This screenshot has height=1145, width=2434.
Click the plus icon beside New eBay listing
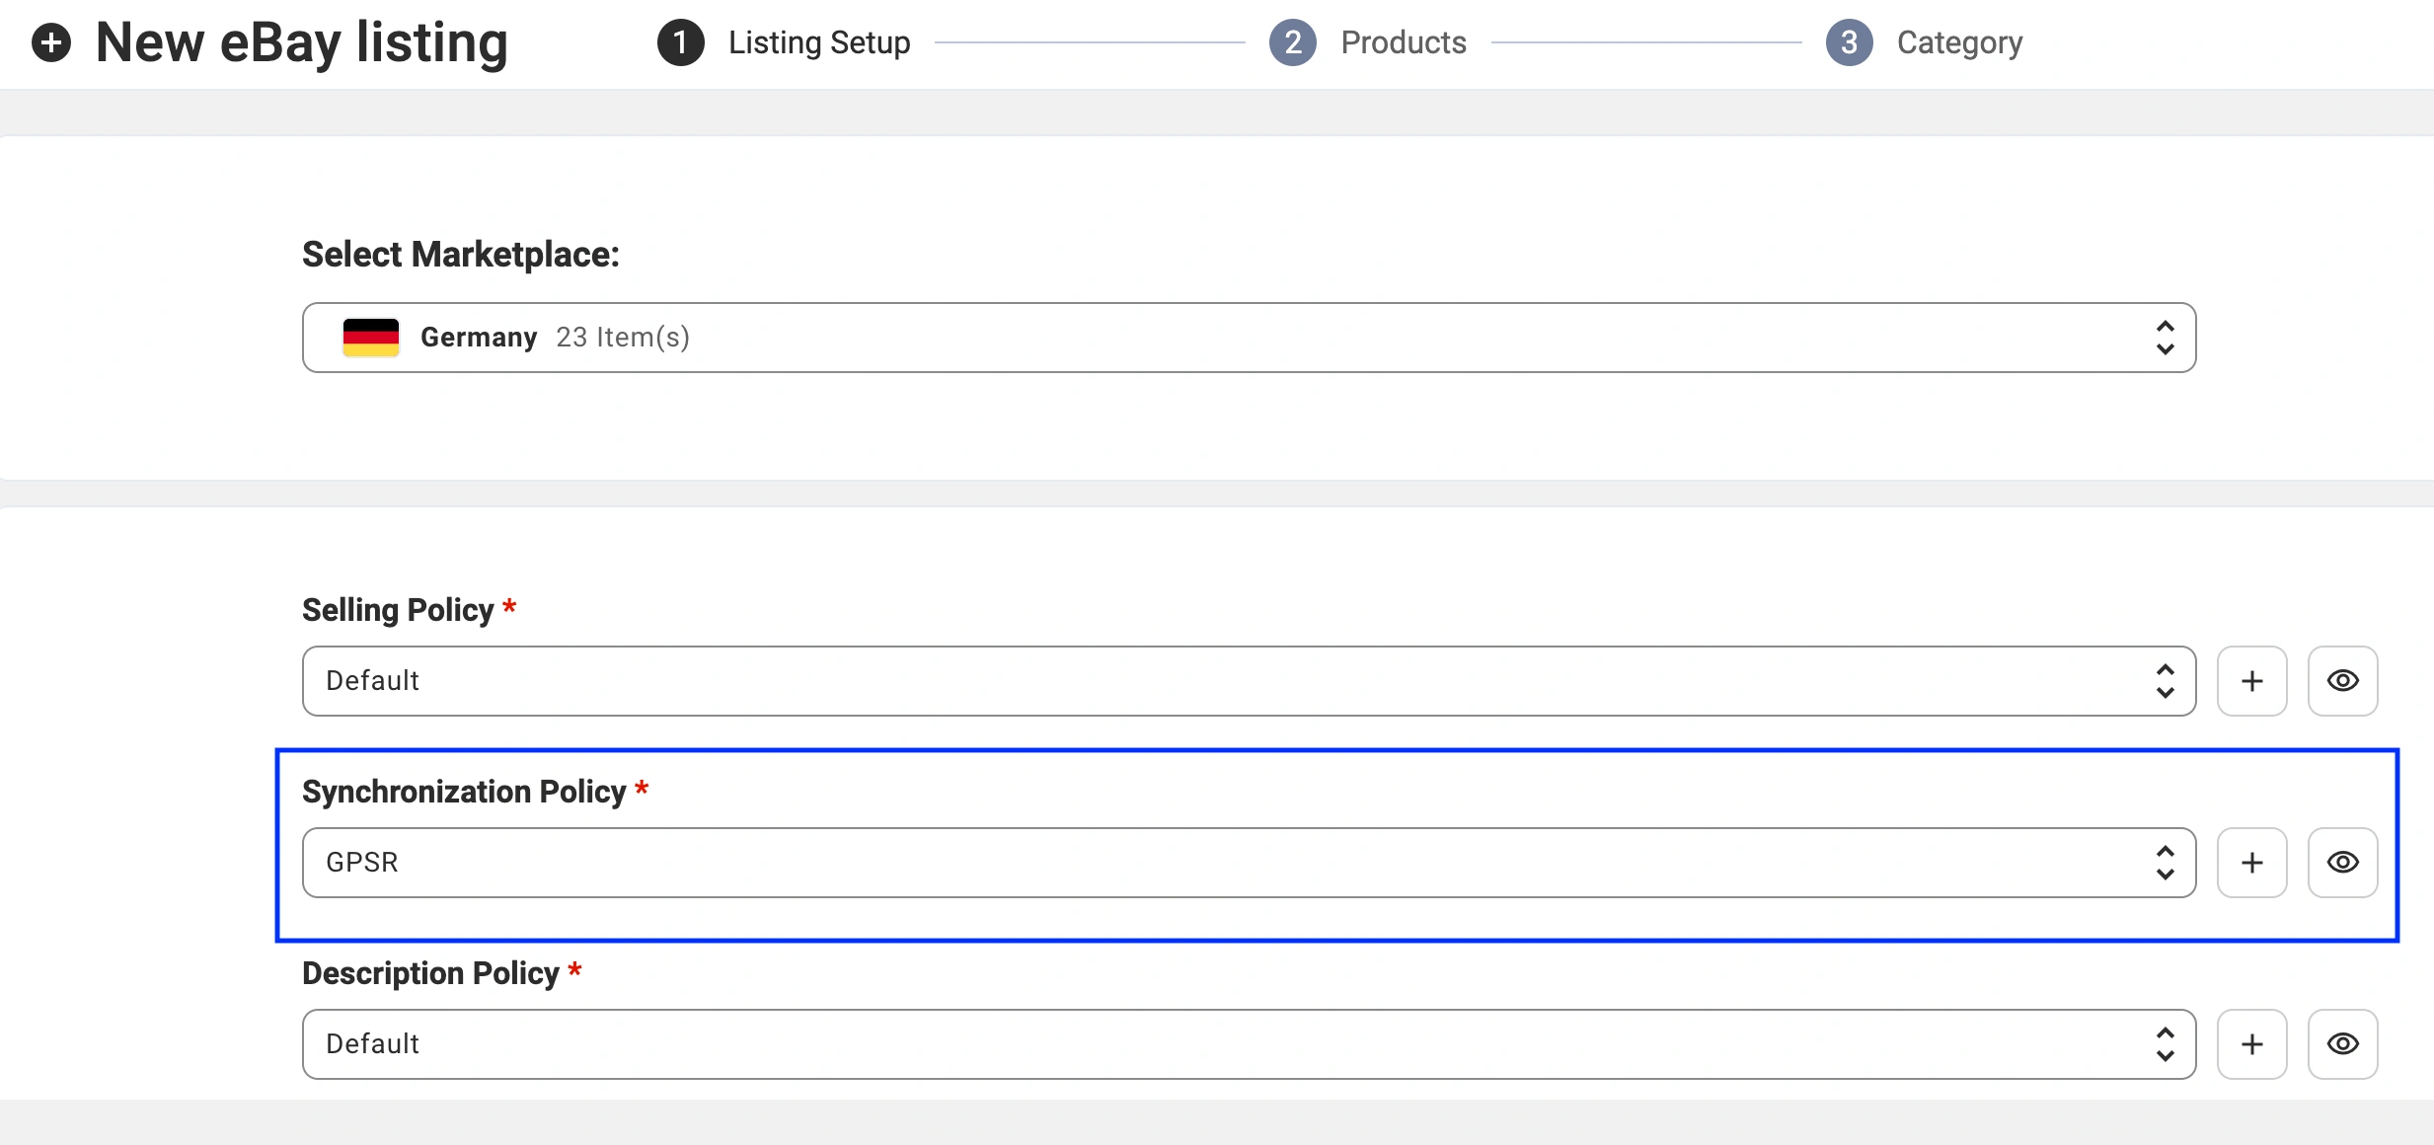pos(51,42)
